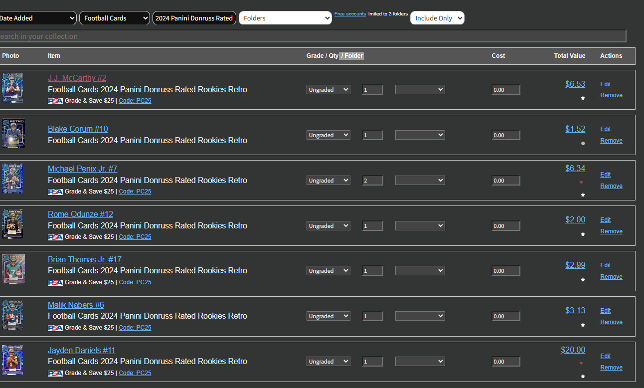Click the star icon in Jayden Daniels row
Viewport: 644px width, 388px height.
(583, 377)
